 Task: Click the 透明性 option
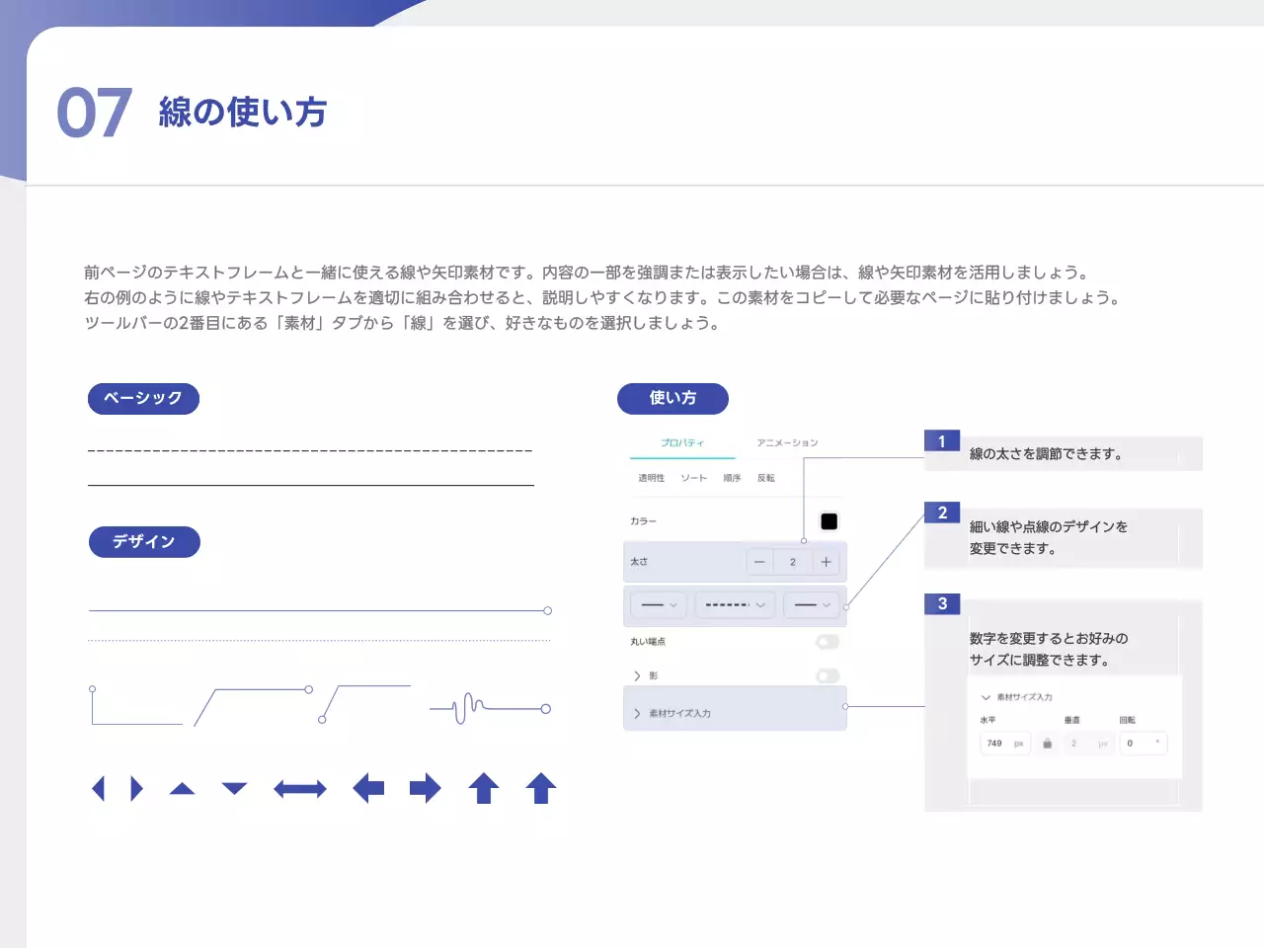(x=651, y=478)
